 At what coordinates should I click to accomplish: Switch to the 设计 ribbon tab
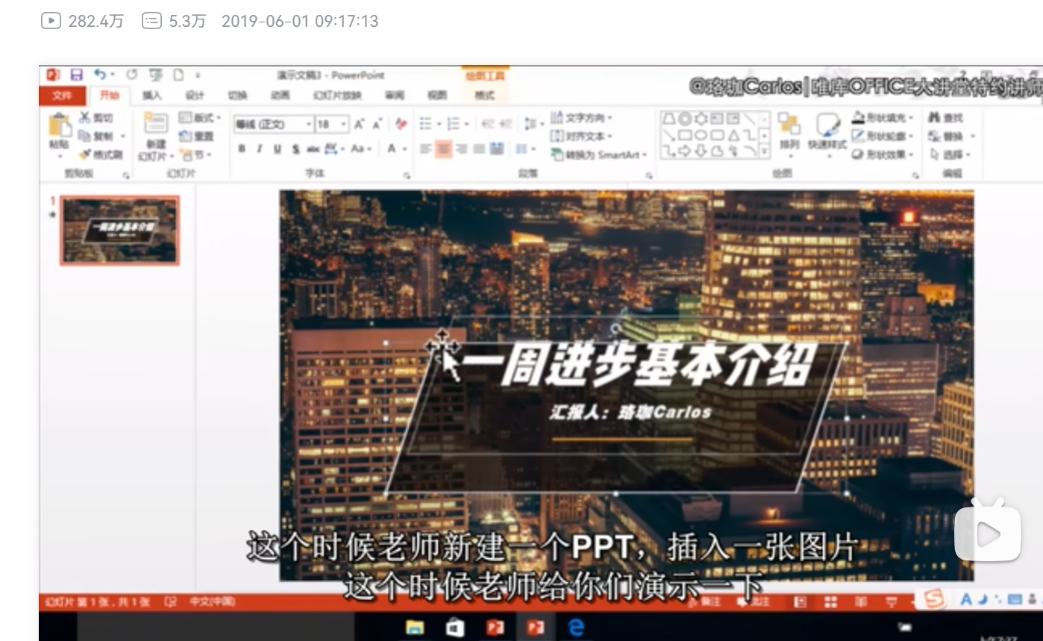(195, 96)
